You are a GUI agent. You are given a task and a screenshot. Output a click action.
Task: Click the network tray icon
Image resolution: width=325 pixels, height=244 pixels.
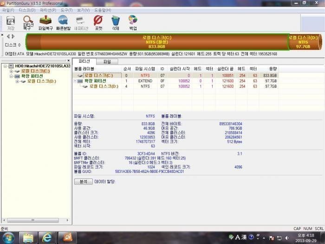point(279,238)
